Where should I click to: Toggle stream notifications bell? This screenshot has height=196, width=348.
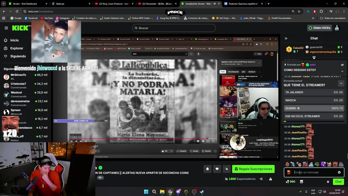(x=207, y=169)
